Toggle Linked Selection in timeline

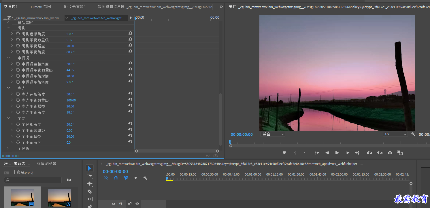(x=126, y=178)
